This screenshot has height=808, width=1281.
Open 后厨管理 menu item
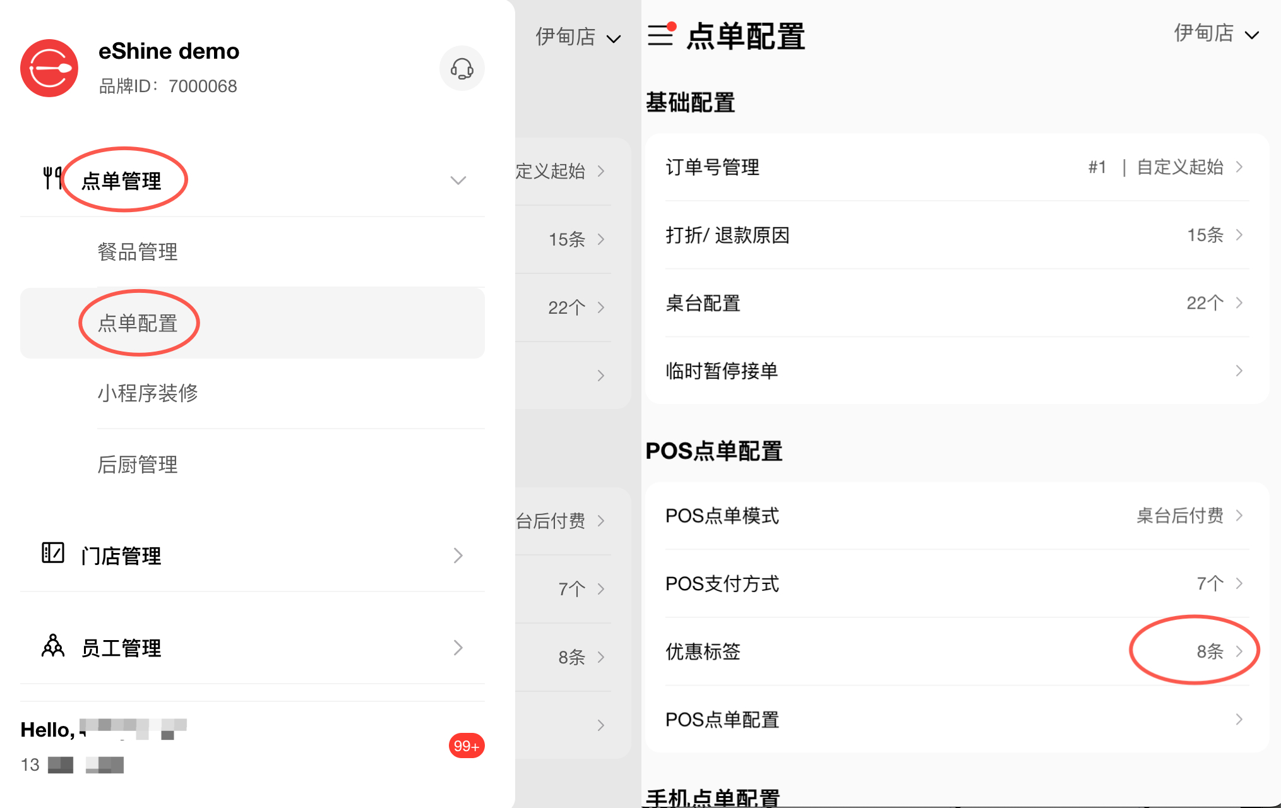[x=138, y=465]
